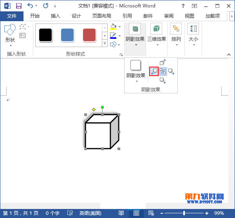
Task: Switch to the 邮件 tab
Action: pyautogui.click(x=148, y=16)
